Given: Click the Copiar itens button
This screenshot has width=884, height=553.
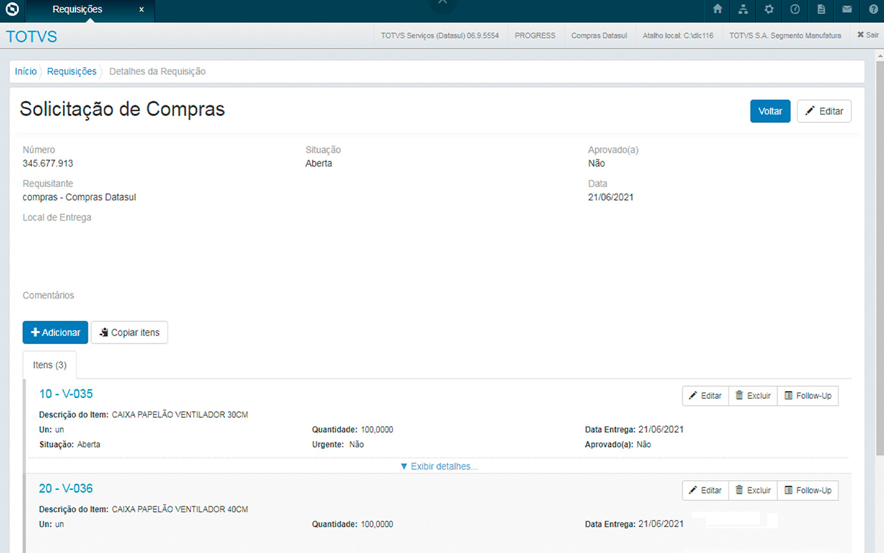Looking at the screenshot, I should tap(129, 332).
